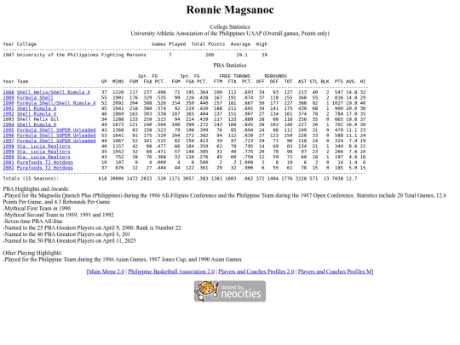This screenshot has height=345, width=460.
Task: Open Formula Shell SUPER Unleaded link for 1996
Action: click(56, 135)
